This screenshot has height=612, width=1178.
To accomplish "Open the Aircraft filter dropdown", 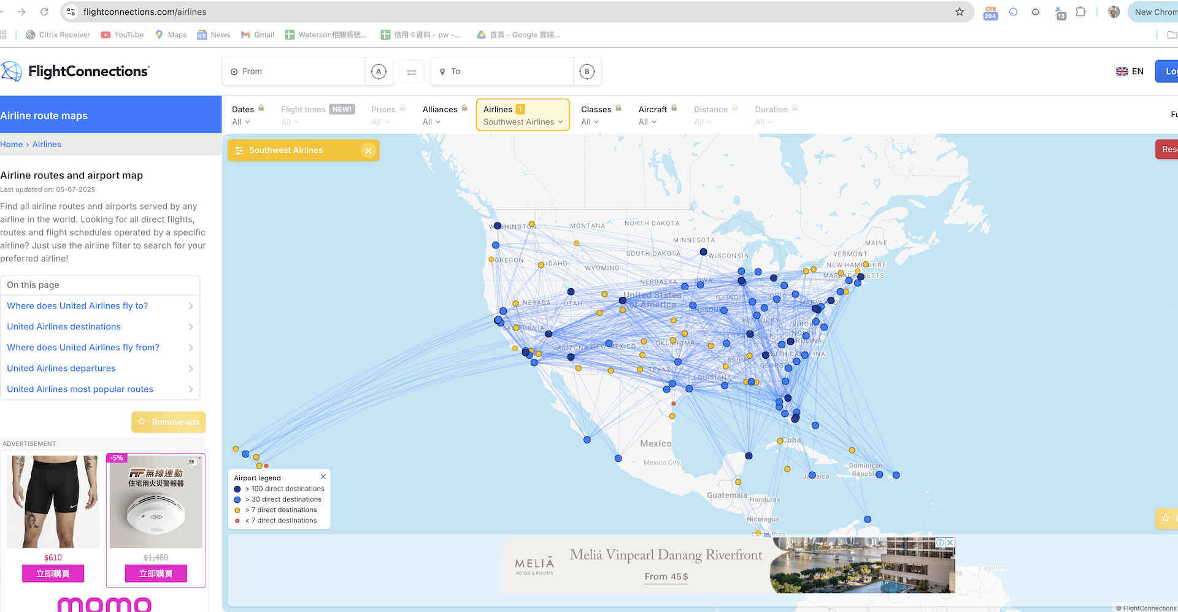I will (658, 115).
